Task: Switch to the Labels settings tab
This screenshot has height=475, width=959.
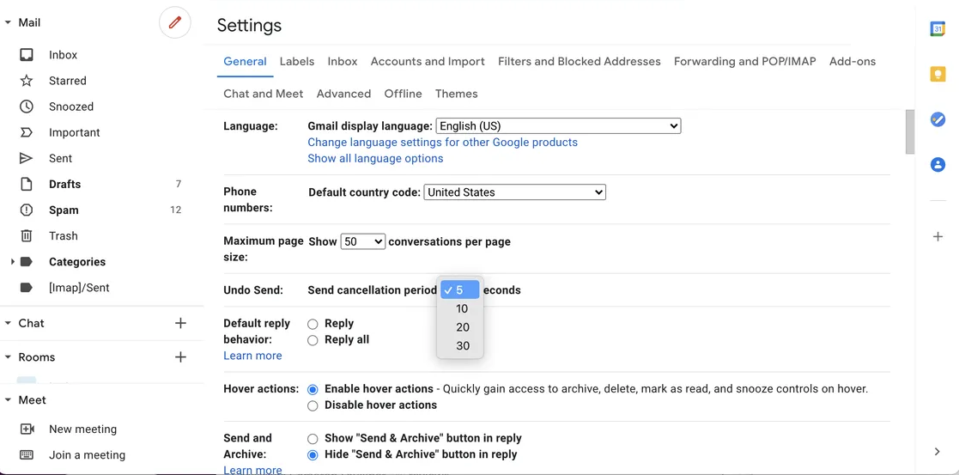Action: pos(297,61)
